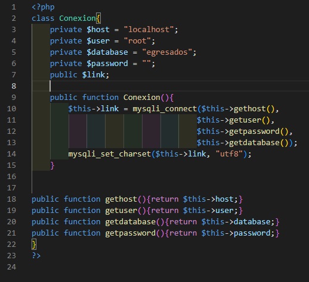The width and height of the screenshot is (309, 282).
Task: Click the class name "Conexion" on line 2
Action: [78, 18]
